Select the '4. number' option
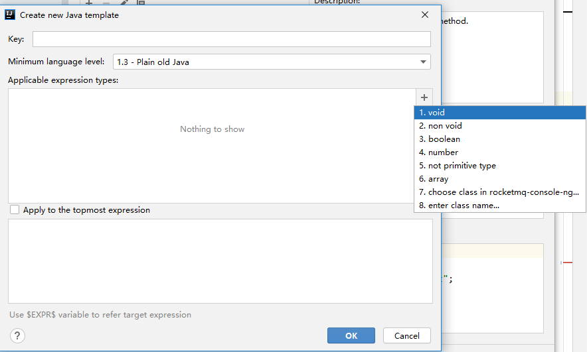The image size is (587, 352). pyautogui.click(x=499, y=152)
